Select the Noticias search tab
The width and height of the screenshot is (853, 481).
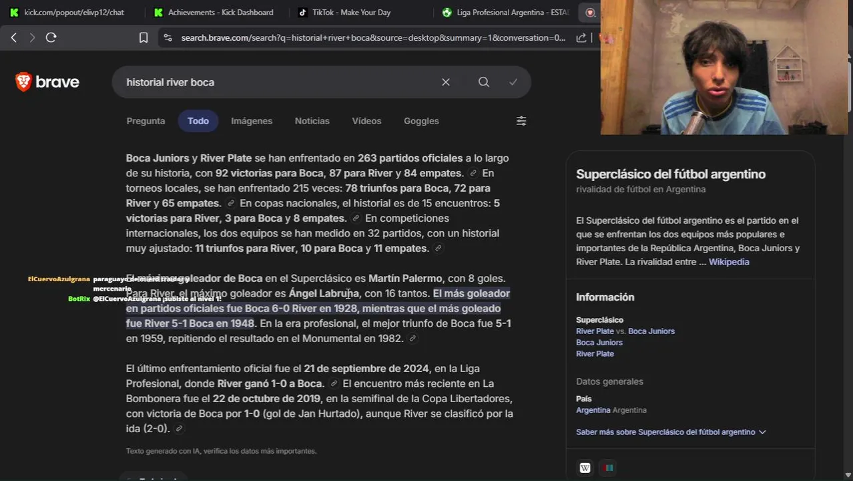312,121
